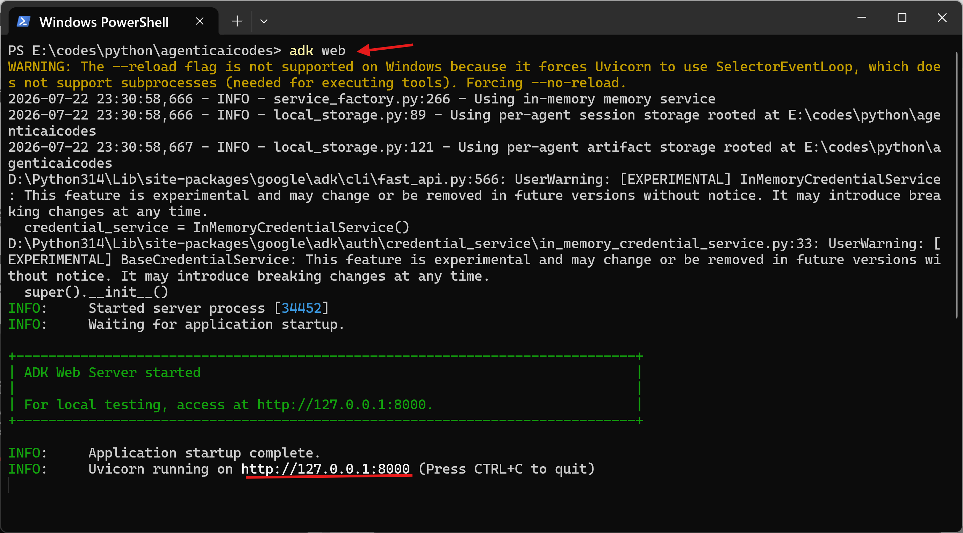
Task: Click 'local_storage.py:121' text
Action: (x=354, y=147)
